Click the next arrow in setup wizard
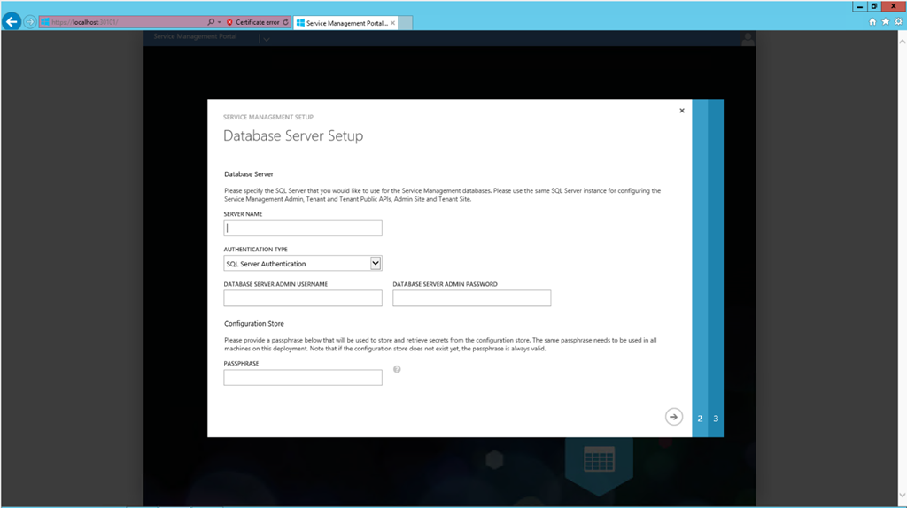 (674, 417)
